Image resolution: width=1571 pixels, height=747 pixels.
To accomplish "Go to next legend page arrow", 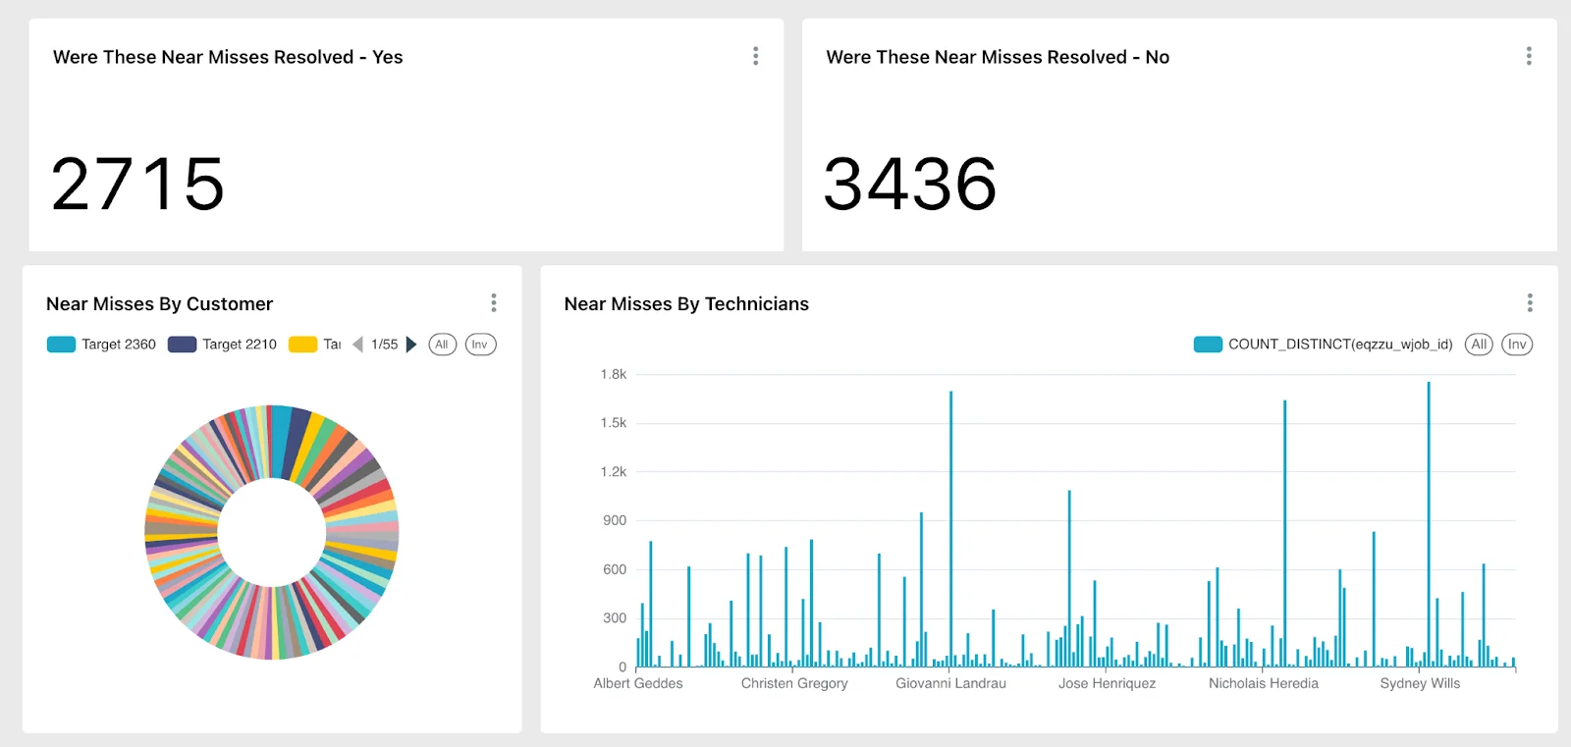I will coord(411,345).
